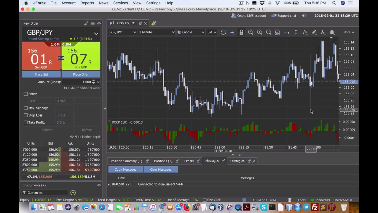
Task: Toggle auto-shift chart to latest candle
Action: 232,32
